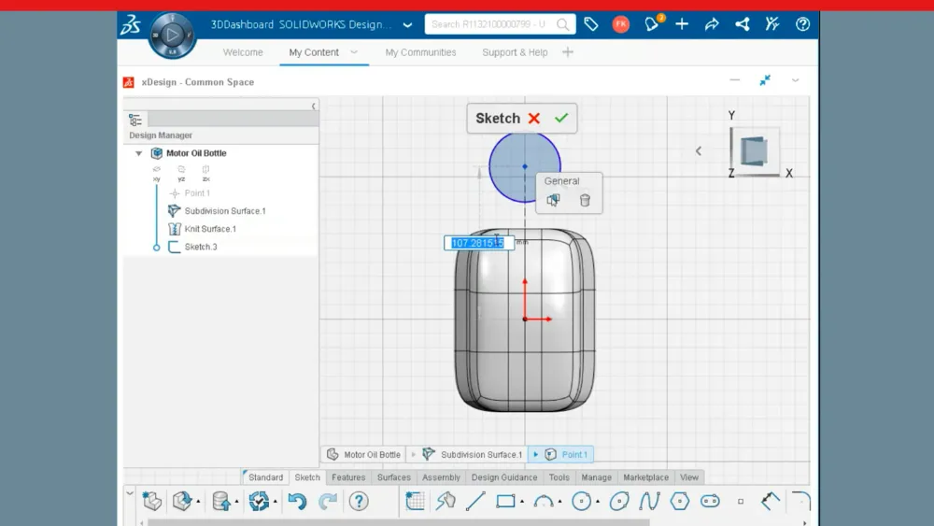Select the Point sketch tool
This screenshot has height=526, width=934.
coord(741,501)
